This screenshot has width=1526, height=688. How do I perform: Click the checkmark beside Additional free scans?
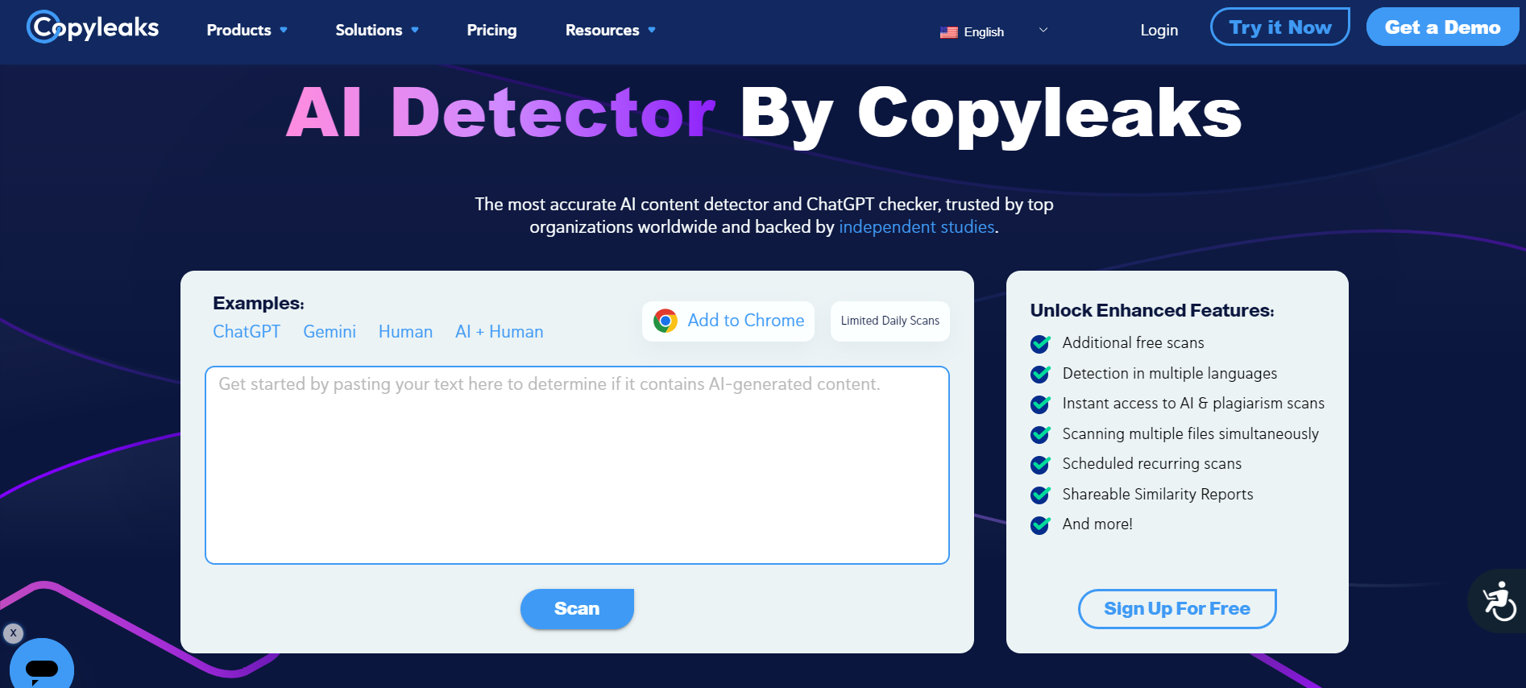point(1040,344)
